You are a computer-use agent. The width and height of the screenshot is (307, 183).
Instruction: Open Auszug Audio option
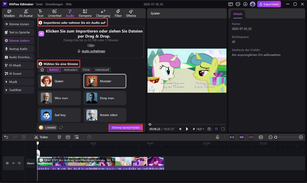coord(19,49)
